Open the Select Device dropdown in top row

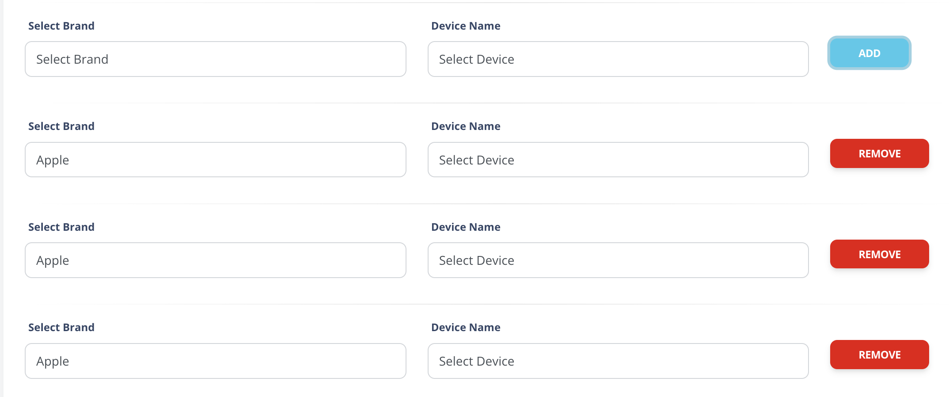click(x=618, y=59)
